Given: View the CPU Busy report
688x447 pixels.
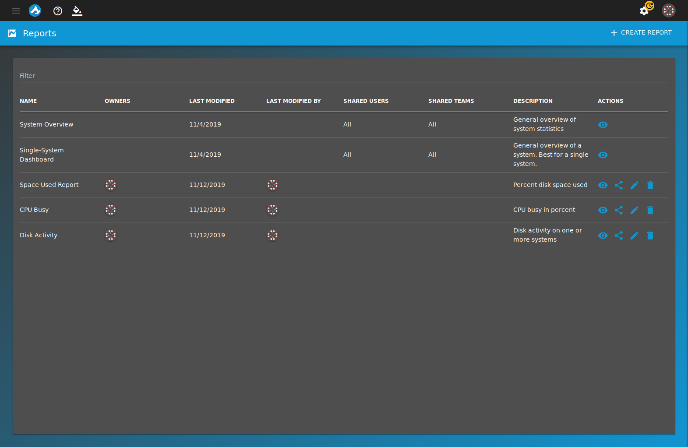Looking at the screenshot, I should click(603, 210).
